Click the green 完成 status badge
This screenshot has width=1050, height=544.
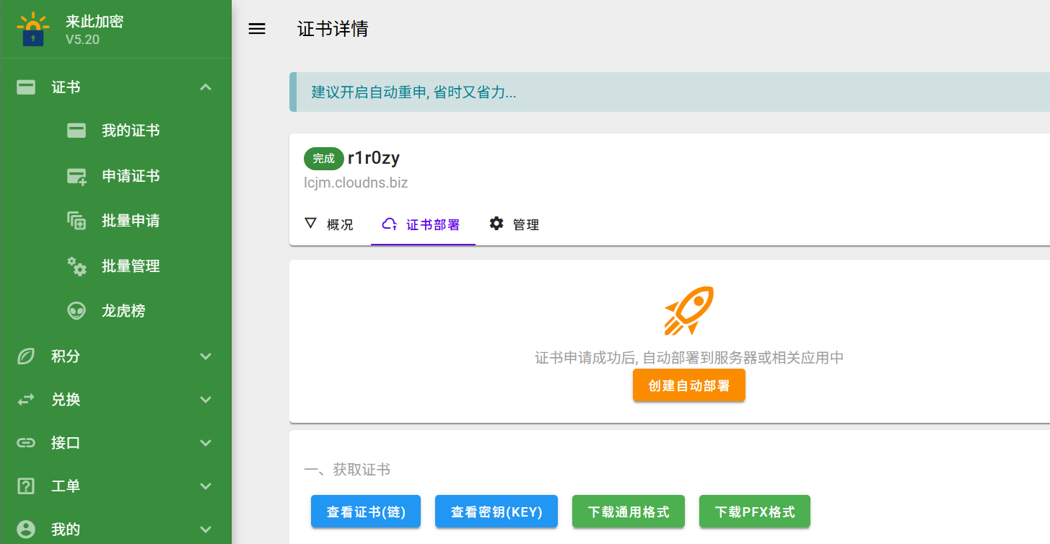point(323,158)
